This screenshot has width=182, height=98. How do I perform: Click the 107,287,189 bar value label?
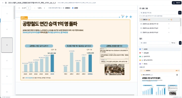pyautogui.click(x=52, y=53)
